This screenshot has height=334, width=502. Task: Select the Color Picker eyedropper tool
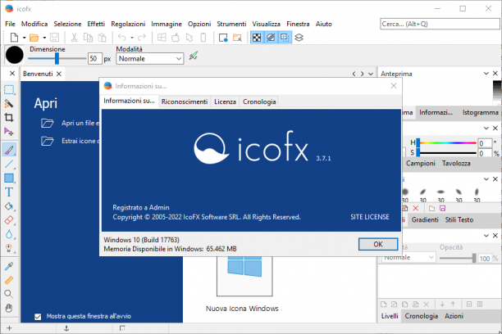pyautogui.click(x=9, y=266)
